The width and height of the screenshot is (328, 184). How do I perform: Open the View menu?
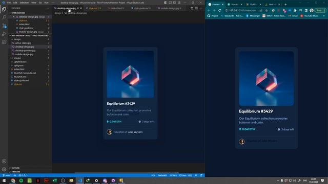pos(34,3)
